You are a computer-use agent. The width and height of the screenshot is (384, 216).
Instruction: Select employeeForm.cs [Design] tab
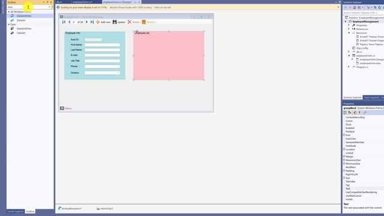tap(118, 2)
